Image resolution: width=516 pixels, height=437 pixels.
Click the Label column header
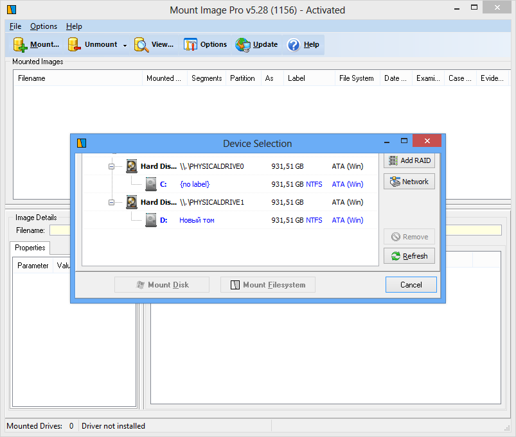coord(309,78)
